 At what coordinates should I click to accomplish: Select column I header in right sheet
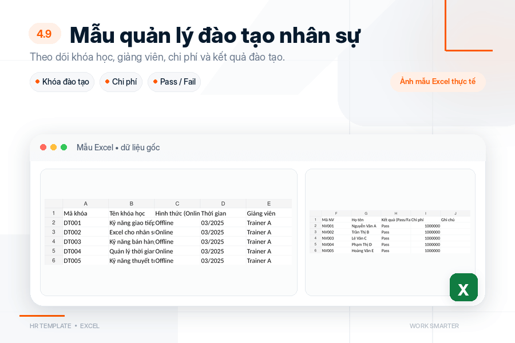pos(426,213)
